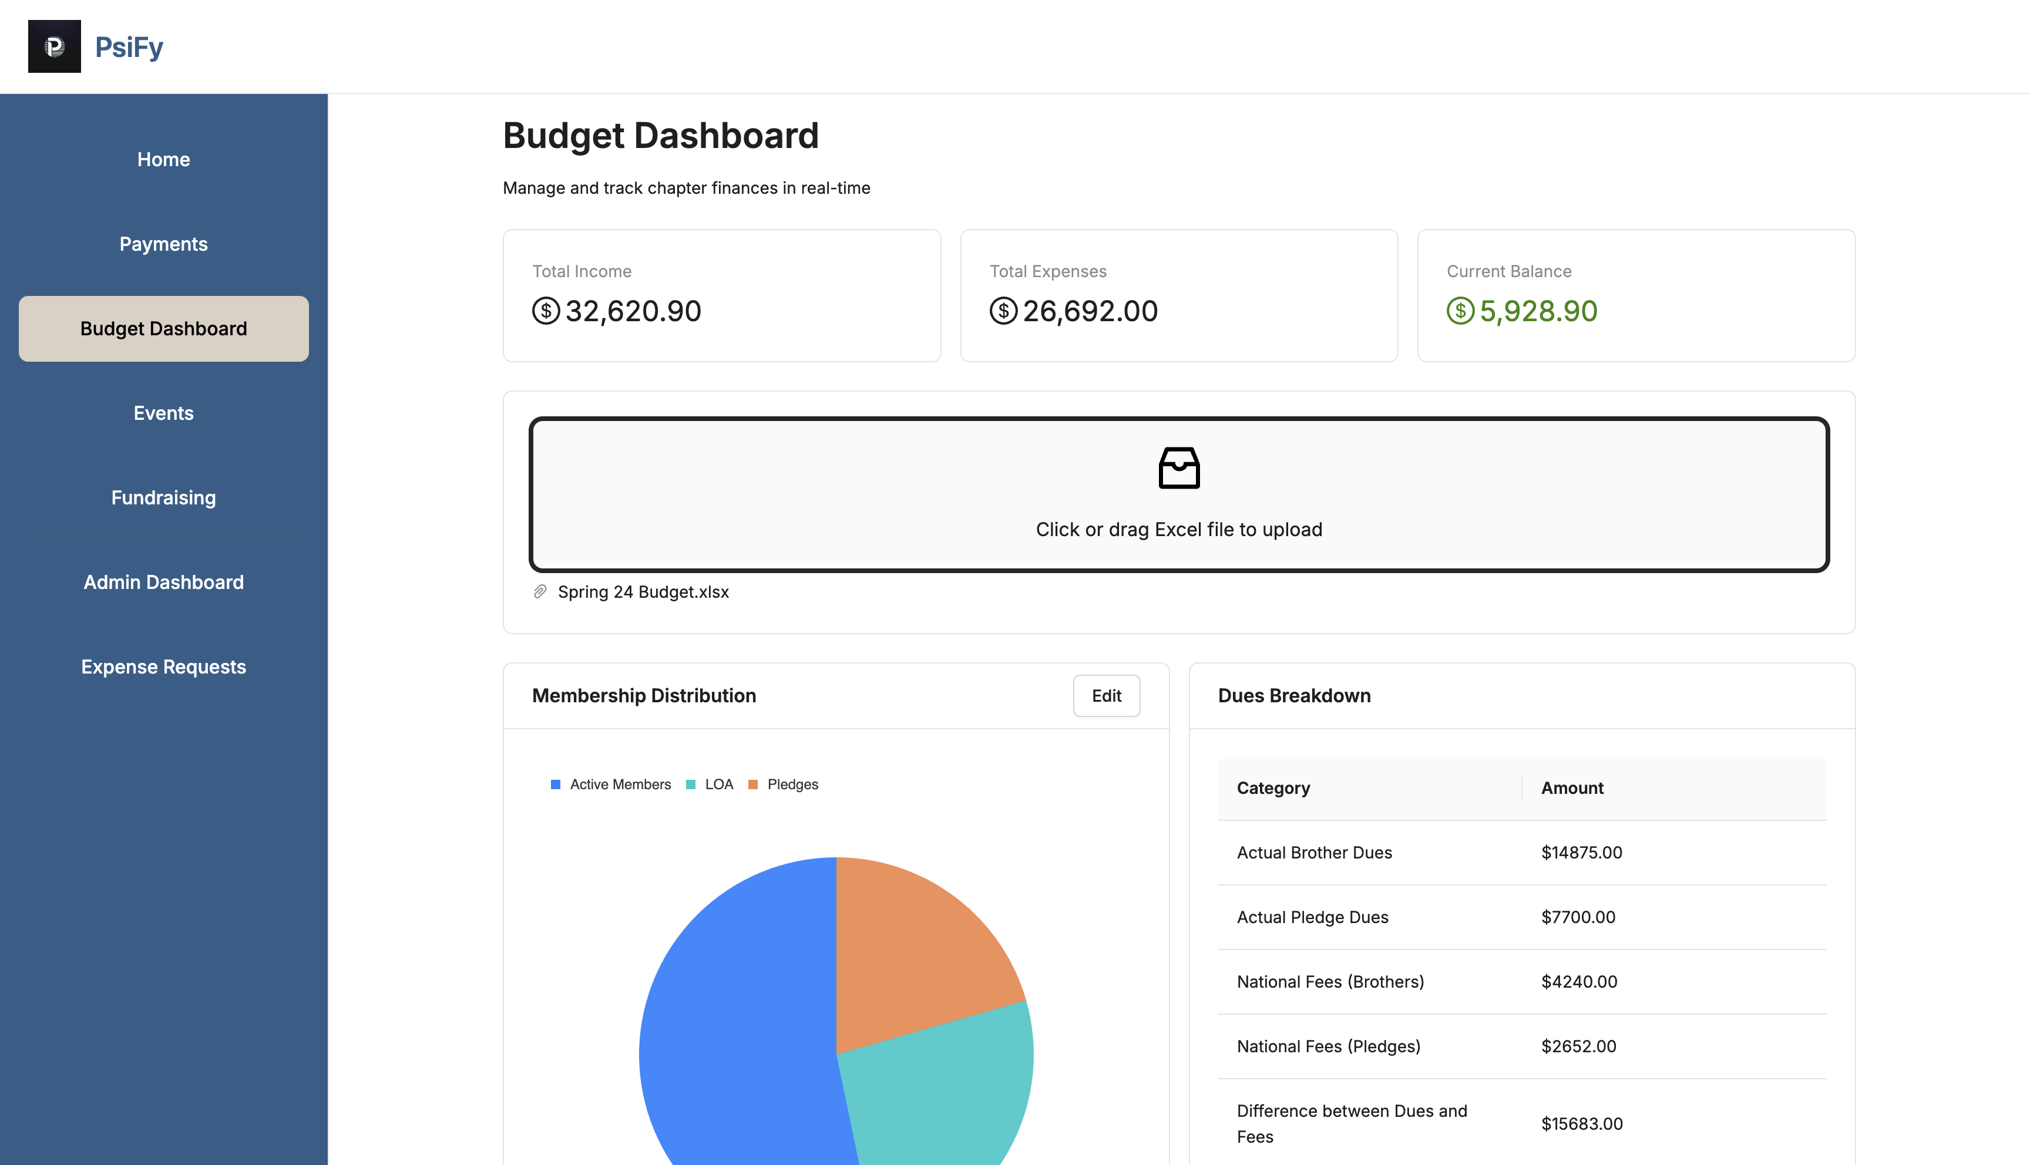Image resolution: width=2030 pixels, height=1165 pixels.
Task: Click the green dollar icon in Current Balance
Action: point(1460,311)
